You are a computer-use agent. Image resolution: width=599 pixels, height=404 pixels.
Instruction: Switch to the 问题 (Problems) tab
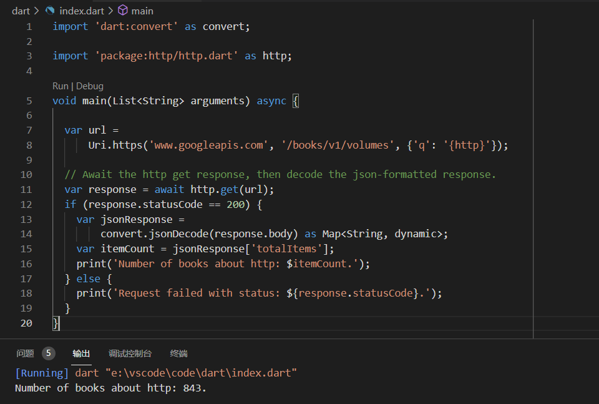coord(25,353)
